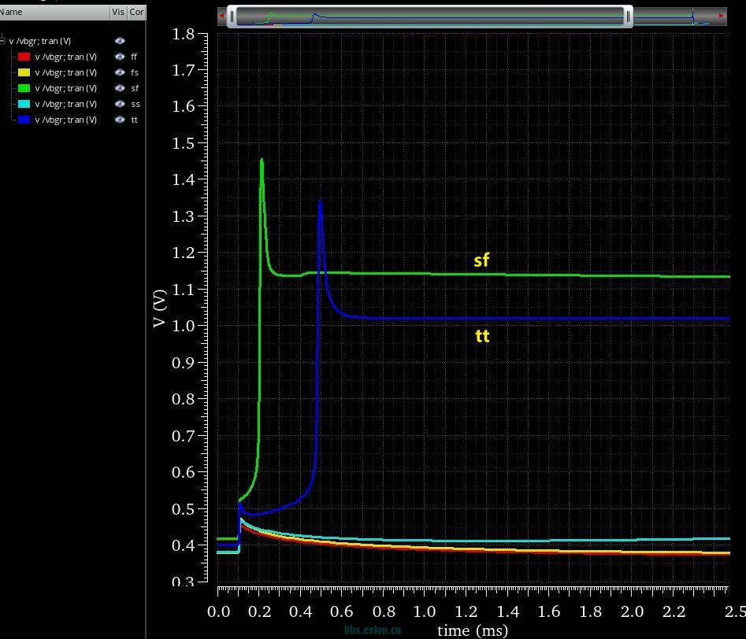
Task: Click the 2.0 label on the time axis
Action: coord(632,611)
